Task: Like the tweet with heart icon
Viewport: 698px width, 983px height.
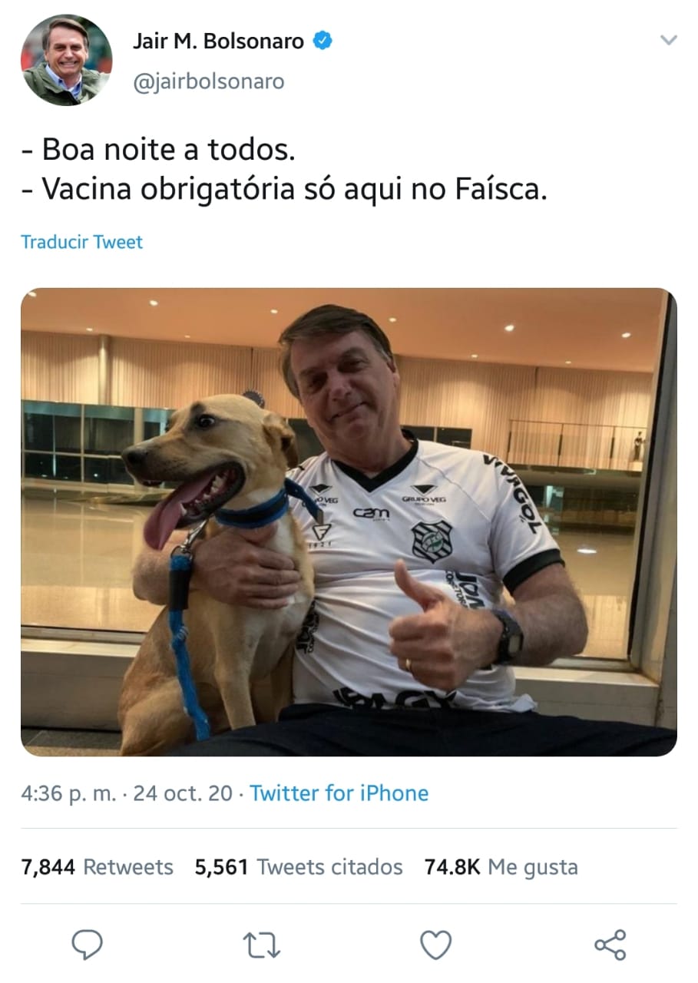Action: point(436,945)
